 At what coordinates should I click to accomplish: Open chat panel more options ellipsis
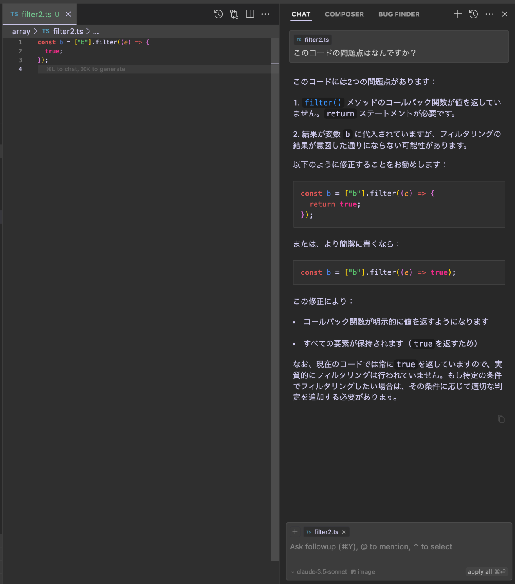490,14
